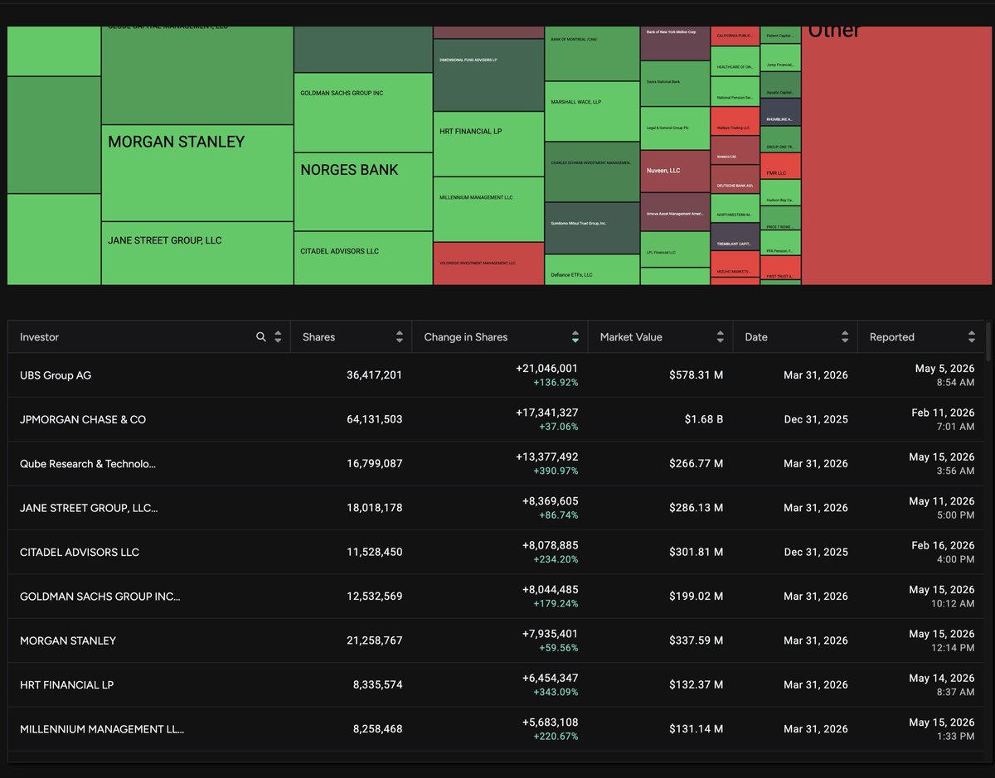Open the Qube Research & Technologies row
This screenshot has height=778, width=995.
click(x=496, y=464)
